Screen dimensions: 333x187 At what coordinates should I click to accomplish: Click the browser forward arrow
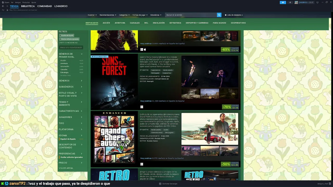click(7, 6)
